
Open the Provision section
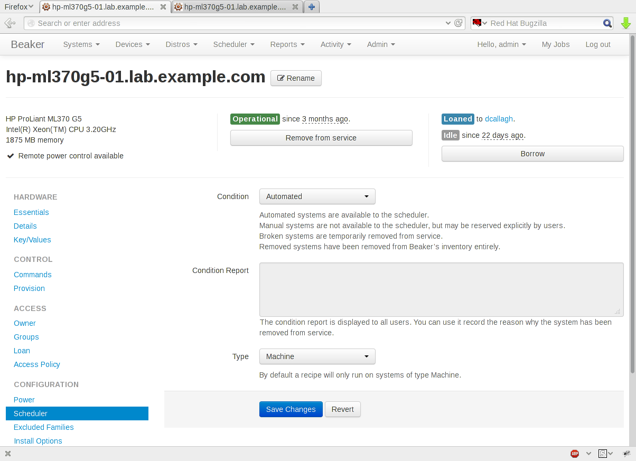pos(29,288)
